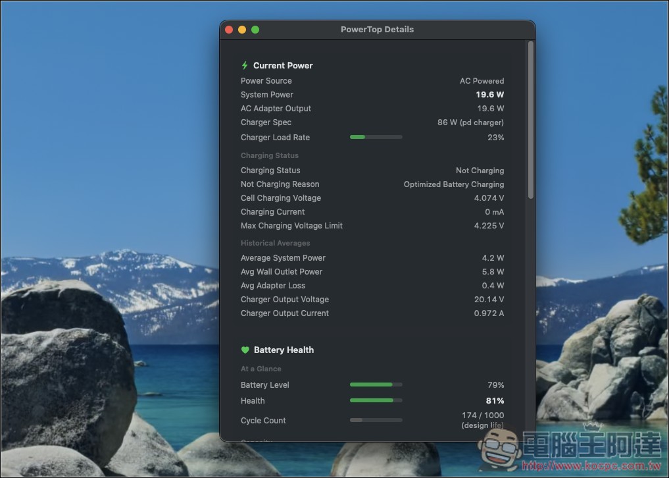
Task: Click the Health progress bar
Action: pos(376,400)
